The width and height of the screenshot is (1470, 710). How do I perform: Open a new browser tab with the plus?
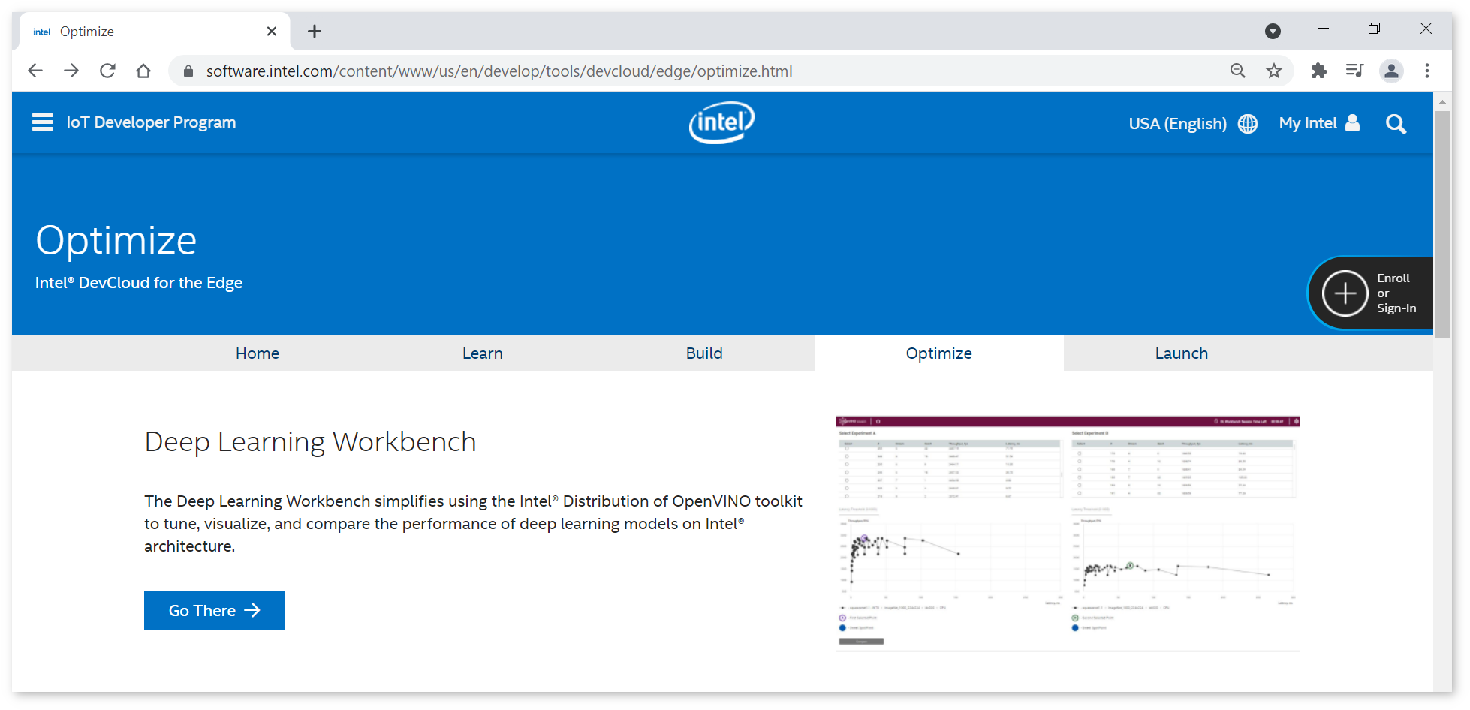314,31
